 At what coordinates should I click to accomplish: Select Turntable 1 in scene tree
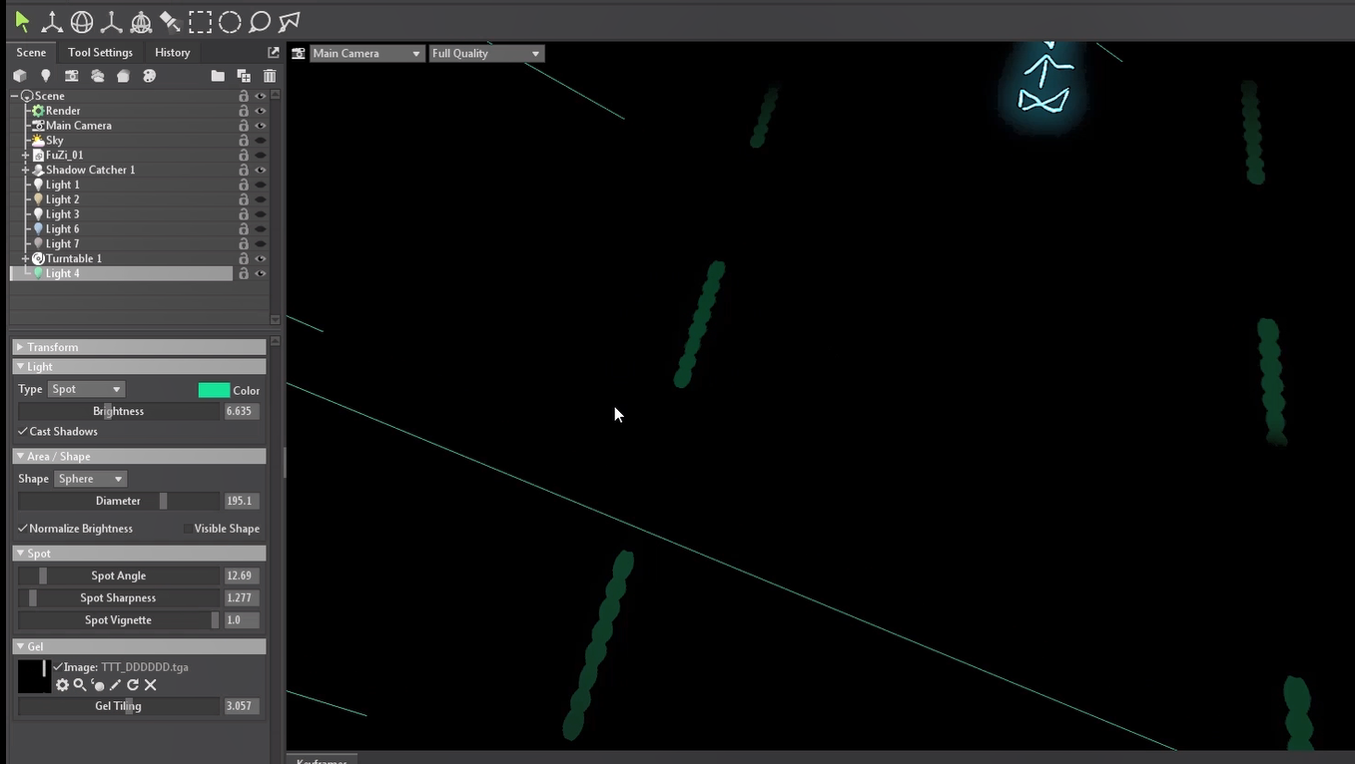click(x=73, y=258)
